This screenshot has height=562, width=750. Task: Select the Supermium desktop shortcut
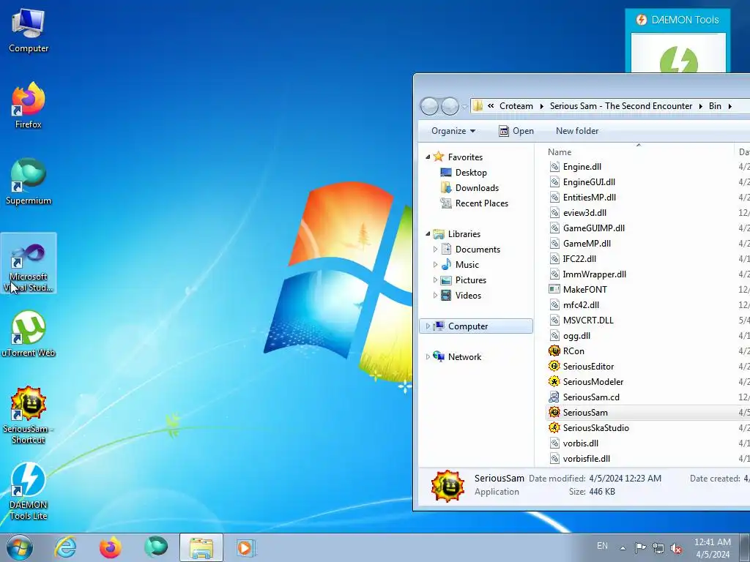click(x=29, y=181)
